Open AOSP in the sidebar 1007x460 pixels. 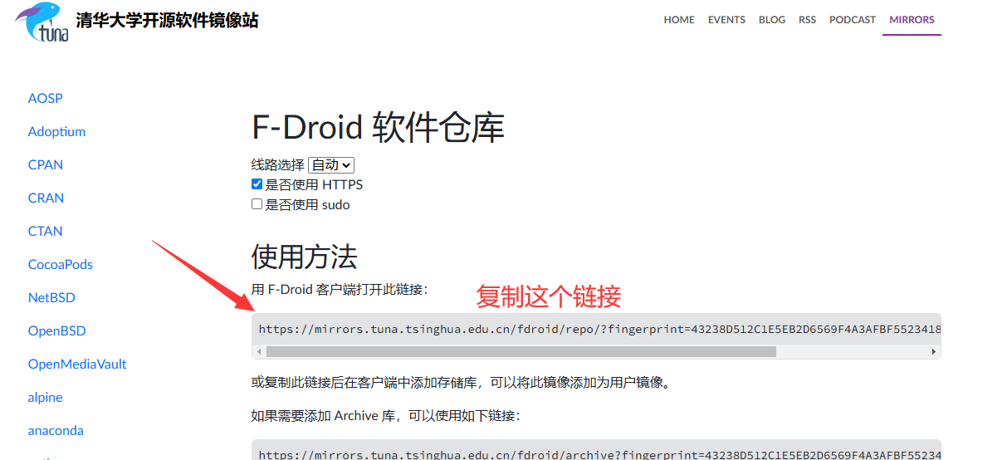pyautogui.click(x=46, y=98)
